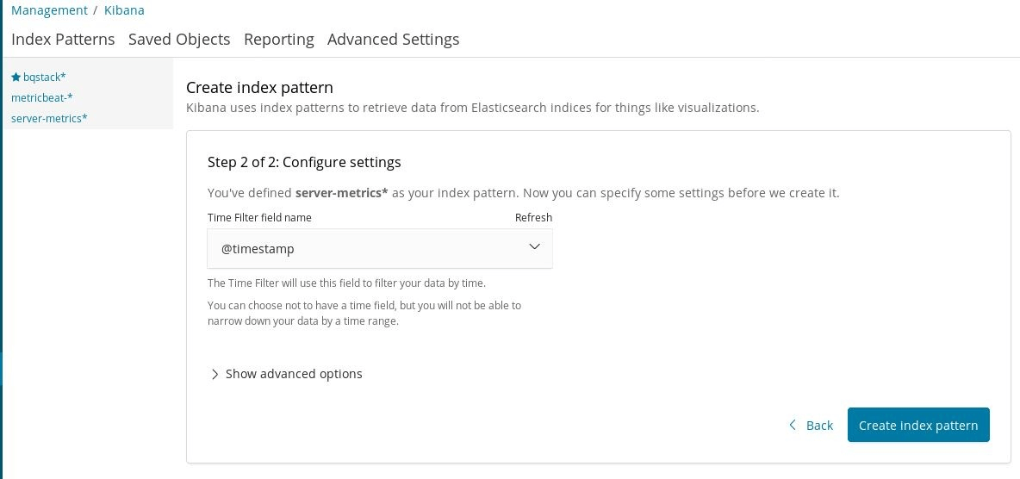1020x479 pixels.
Task: Click the arrow icon beside Show advanced options
Action: (x=215, y=374)
